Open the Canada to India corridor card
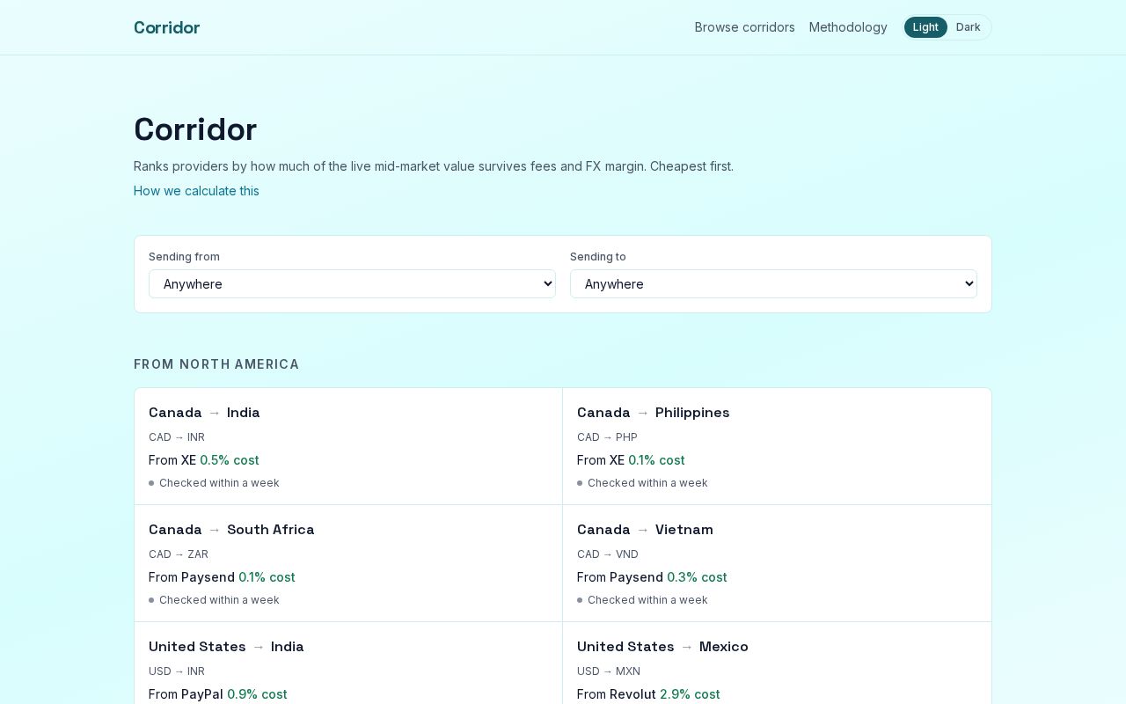Screen dimensions: 1126x704 348,446
